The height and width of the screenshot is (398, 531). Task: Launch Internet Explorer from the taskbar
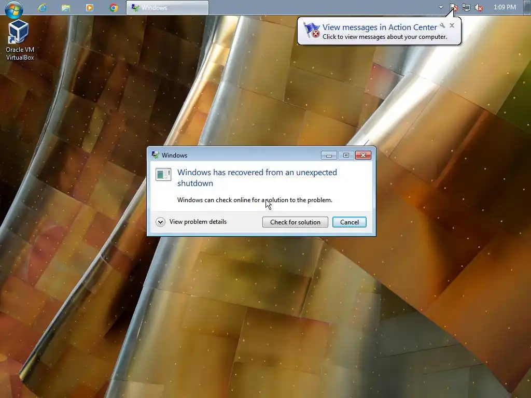pos(42,7)
